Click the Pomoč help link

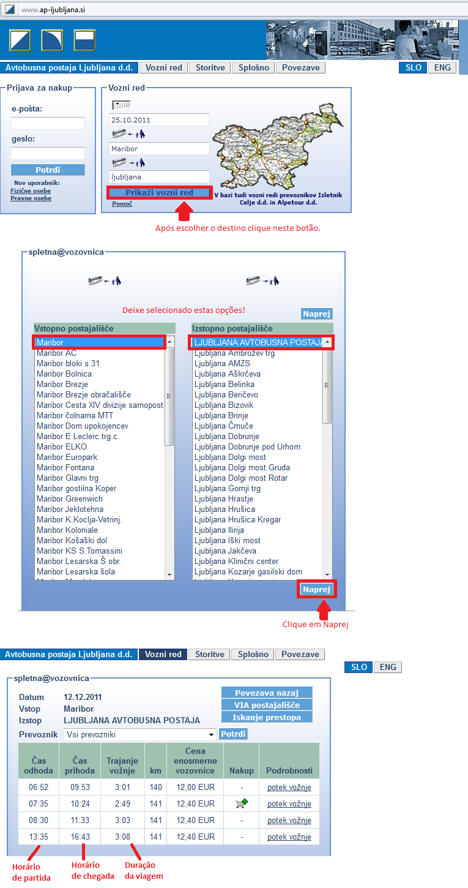(122, 203)
